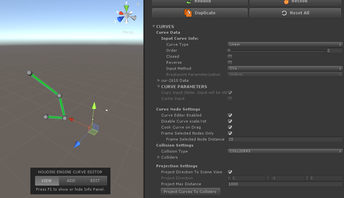
Task: Click the lock icon in scene view corner
Action: coord(138,3)
